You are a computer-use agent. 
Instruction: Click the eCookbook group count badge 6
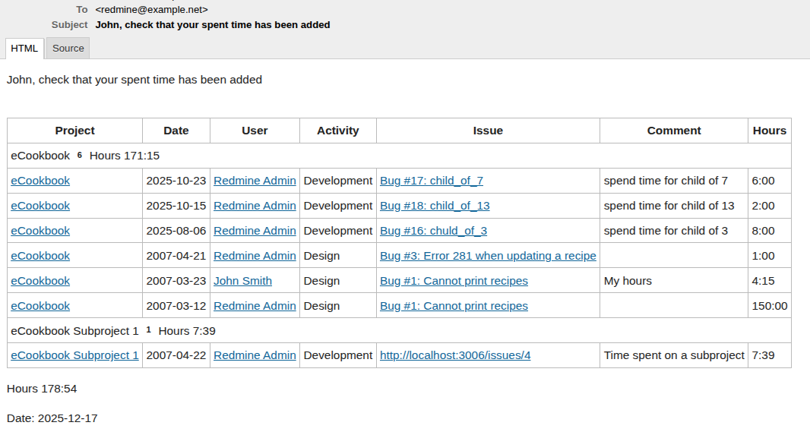pyautogui.click(x=79, y=155)
